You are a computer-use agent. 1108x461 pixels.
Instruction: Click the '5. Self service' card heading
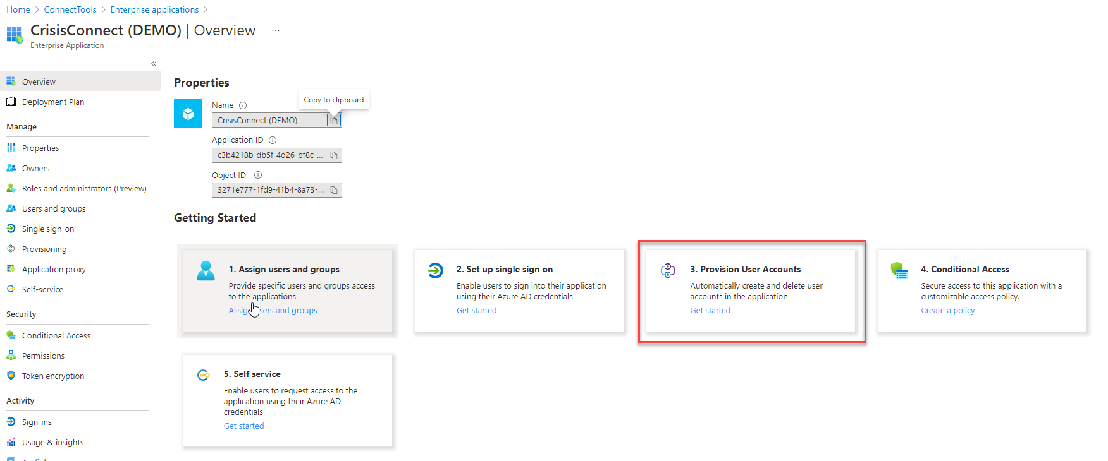coord(252,374)
